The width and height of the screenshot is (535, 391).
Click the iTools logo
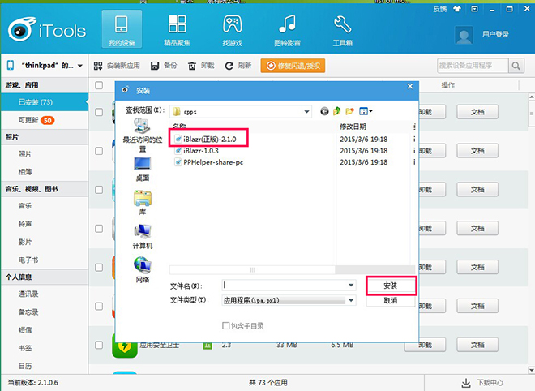coord(47,30)
